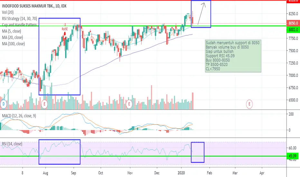Select the Cup and Handle Pattern label
Screen dimensions: 300x177
[x=19, y=25]
